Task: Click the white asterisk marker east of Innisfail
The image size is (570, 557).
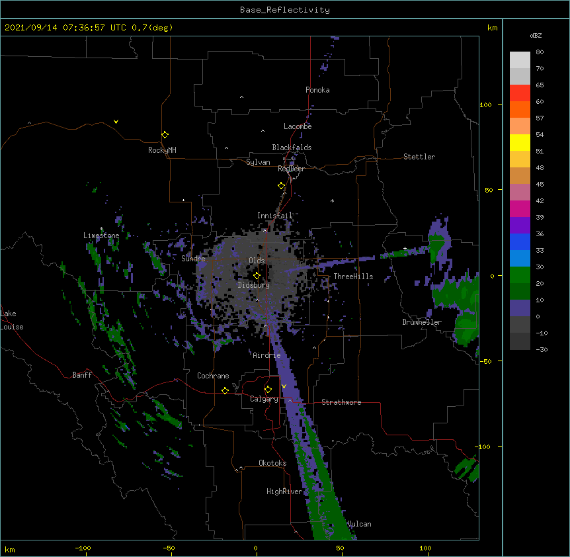Action: tap(332, 200)
